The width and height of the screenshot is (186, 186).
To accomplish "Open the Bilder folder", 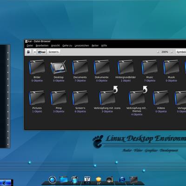I will click(x=37, y=67).
